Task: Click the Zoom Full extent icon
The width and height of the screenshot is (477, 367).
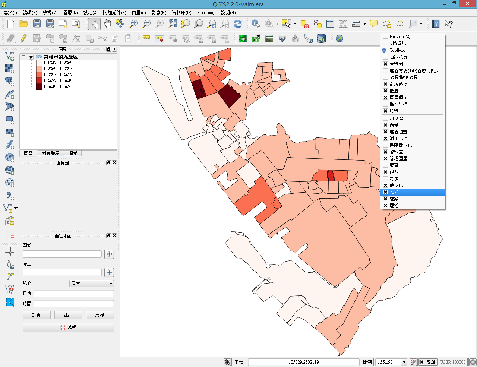Action: (x=173, y=24)
